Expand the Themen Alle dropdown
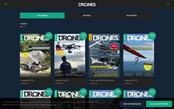The height and width of the screenshot is (109, 174). pos(23,27)
